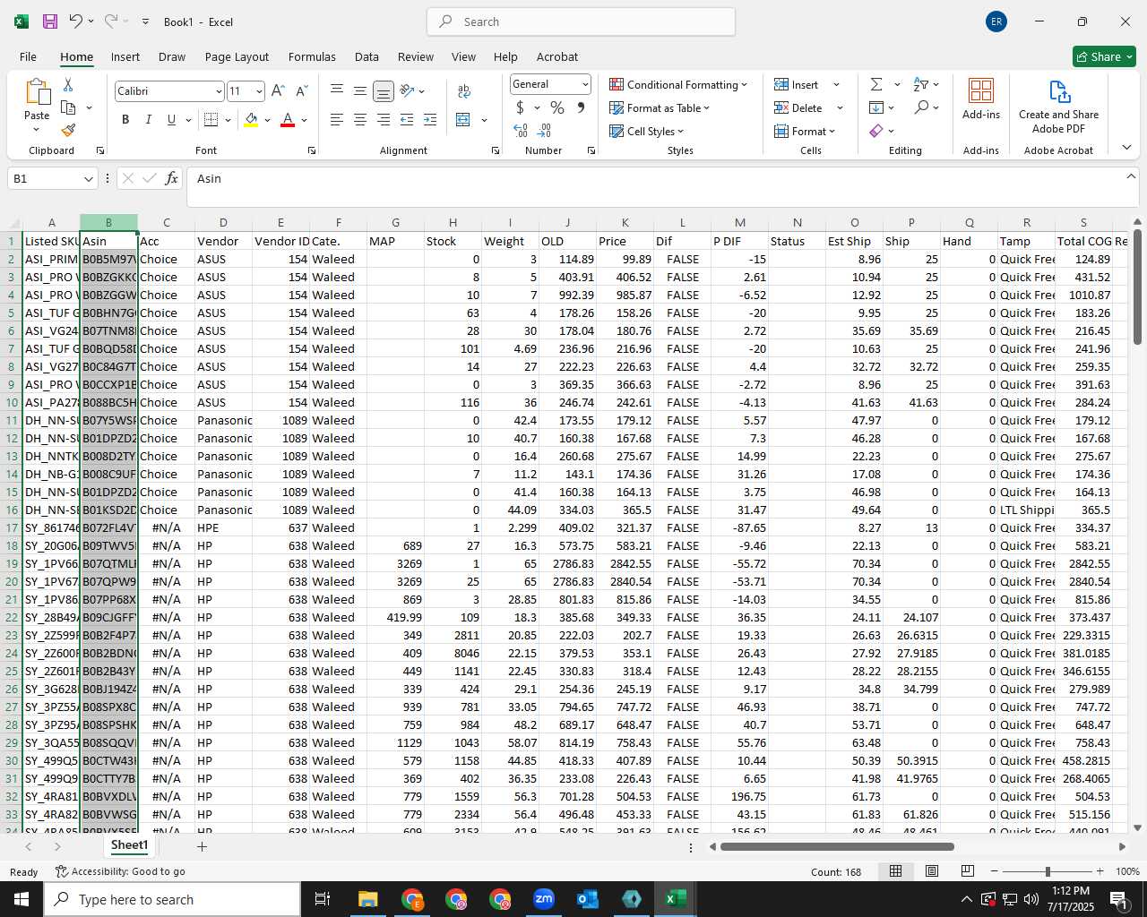
Task: Click the Sort & Filter icon
Action: (921, 84)
